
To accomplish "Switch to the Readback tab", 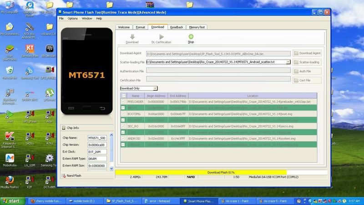I will (177, 27).
